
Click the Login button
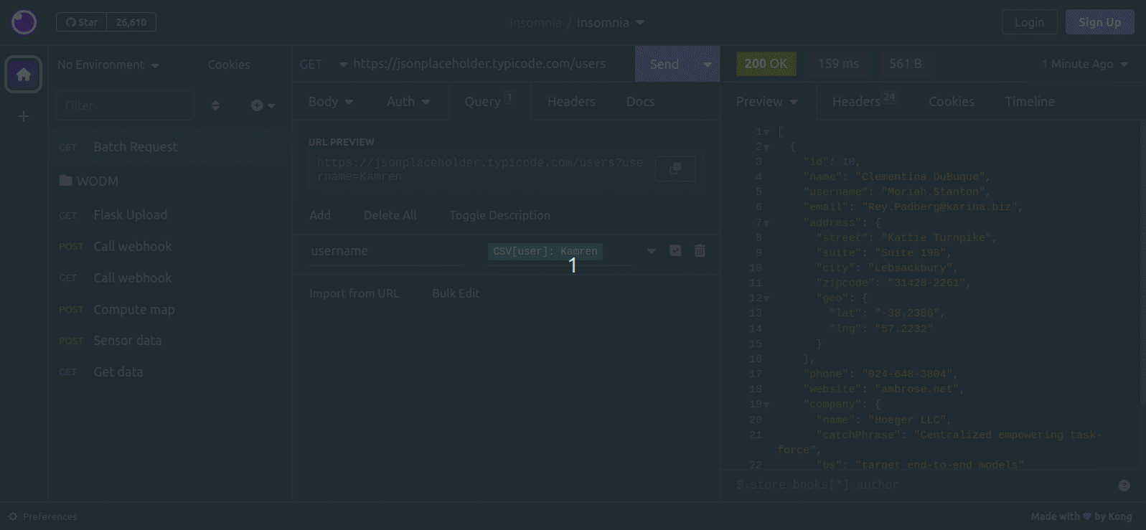(x=1030, y=22)
